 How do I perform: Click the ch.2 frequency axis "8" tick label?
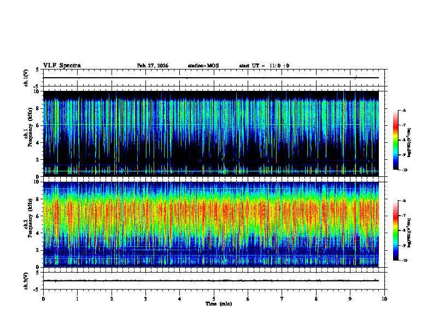tap(38, 199)
